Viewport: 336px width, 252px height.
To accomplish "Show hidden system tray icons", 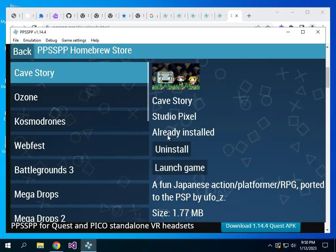I will pos(270,245).
